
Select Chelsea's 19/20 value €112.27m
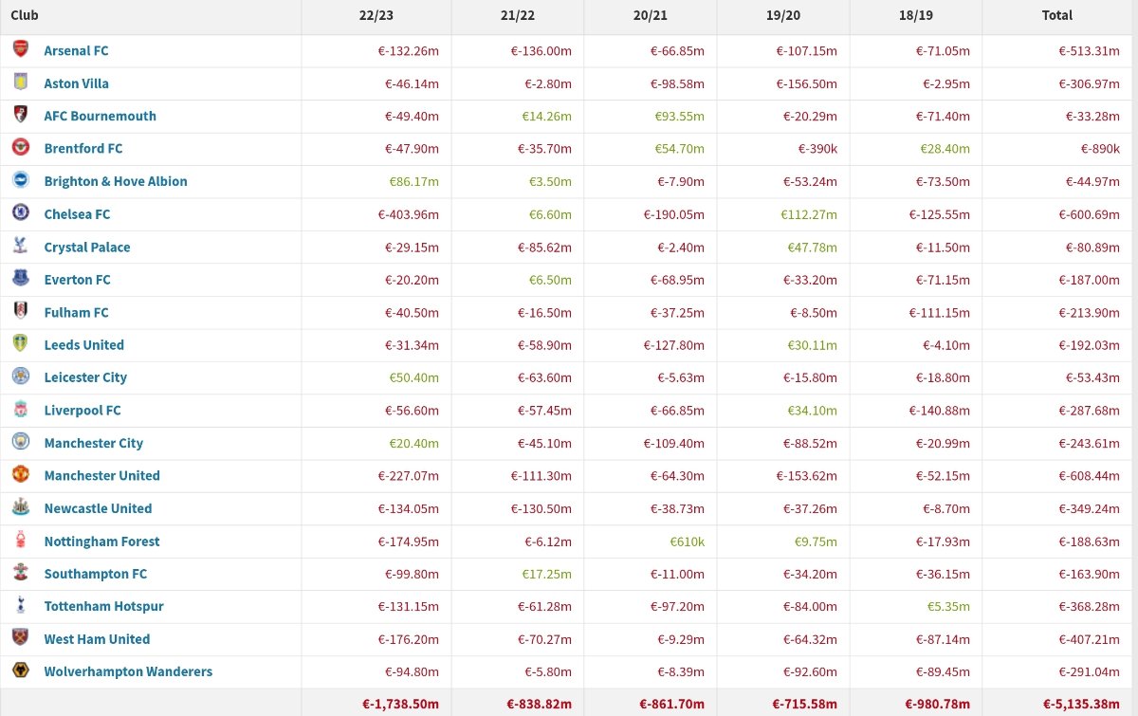click(x=809, y=214)
